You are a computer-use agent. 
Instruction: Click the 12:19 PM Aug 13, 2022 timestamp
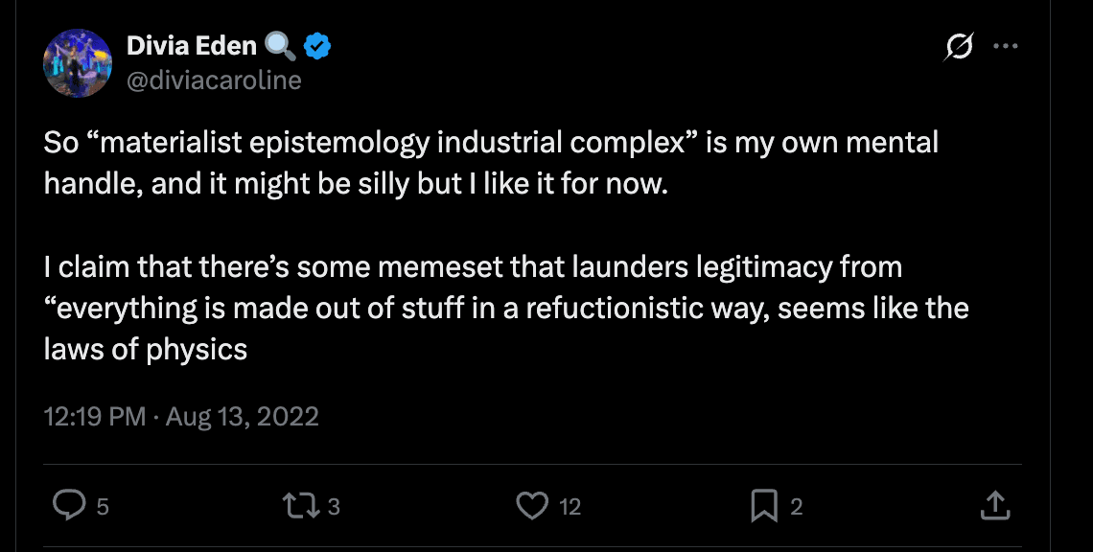tap(181, 417)
